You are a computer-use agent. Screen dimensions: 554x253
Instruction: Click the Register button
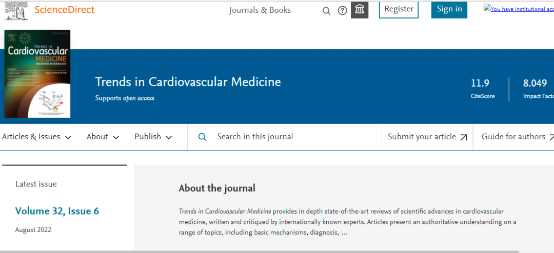tap(399, 9)
